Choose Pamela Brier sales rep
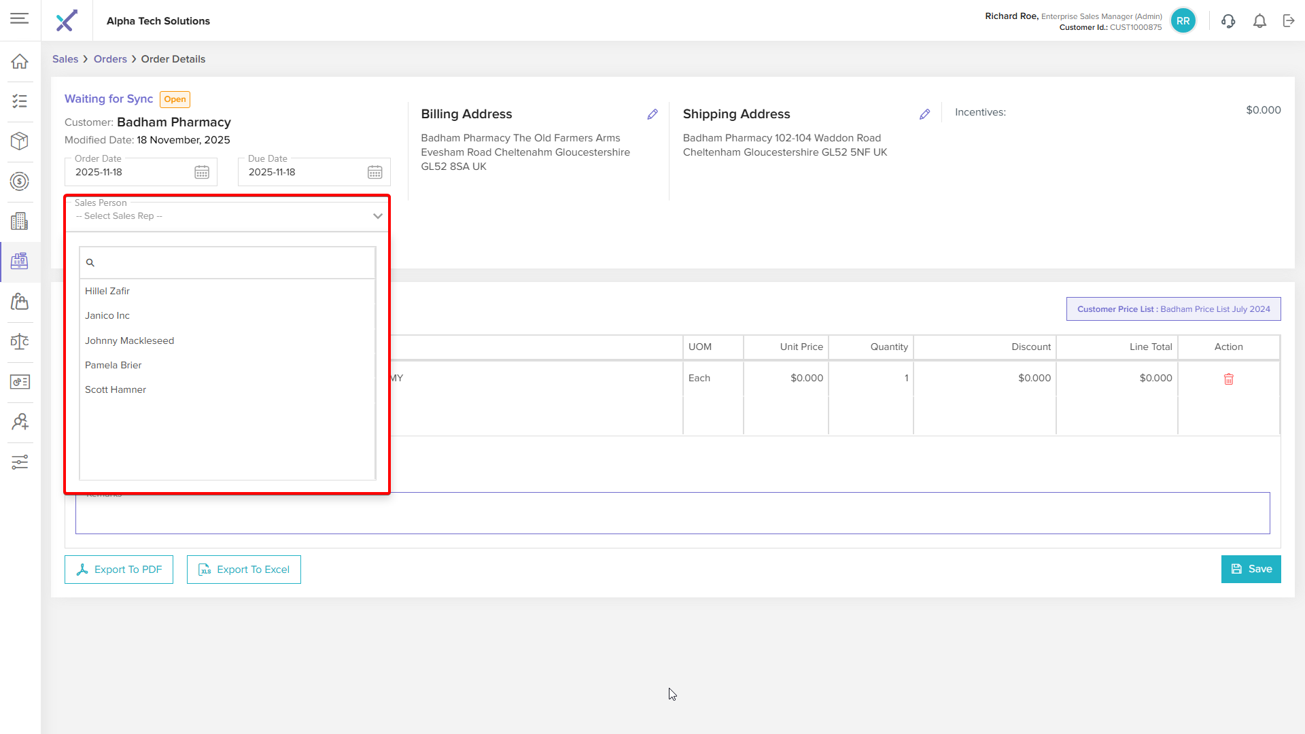Image resolution: width=1305 pixels, height=734 pixels. [114, 365]
